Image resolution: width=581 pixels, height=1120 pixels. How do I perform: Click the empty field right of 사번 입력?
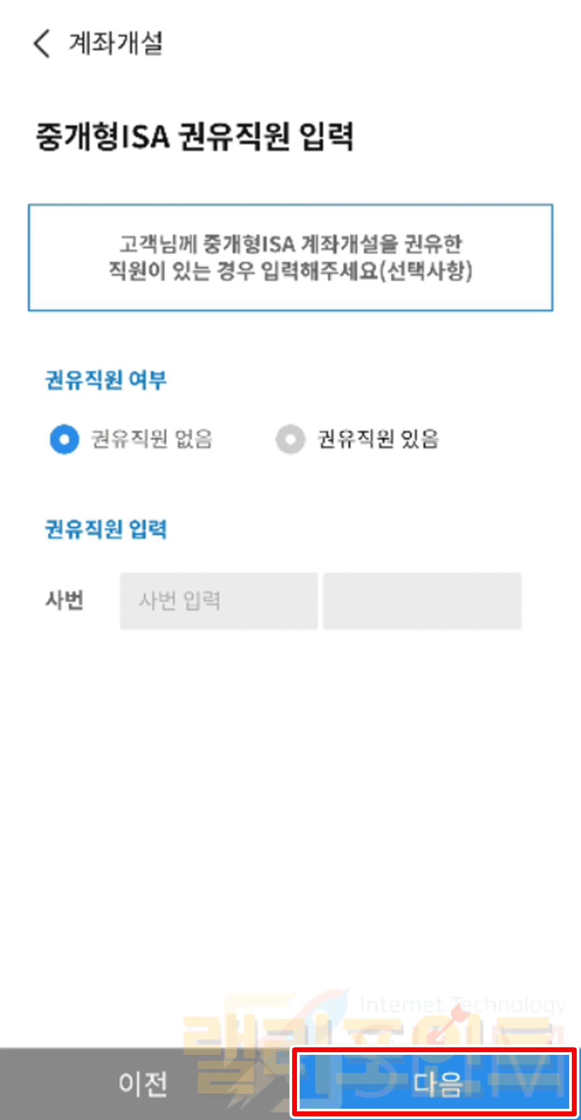point(422,601)
